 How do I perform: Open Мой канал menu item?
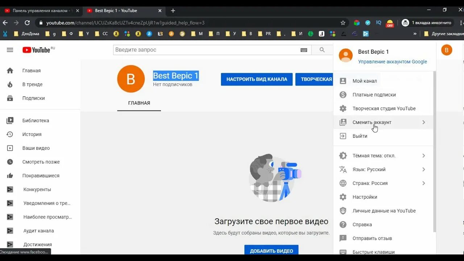tap(383, 81)
